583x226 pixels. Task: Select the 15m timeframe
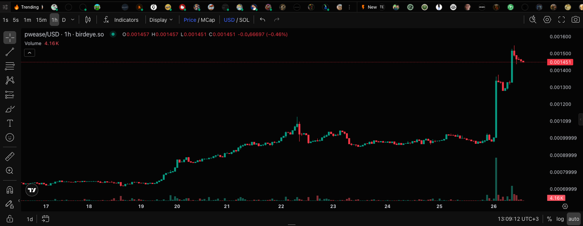click(41, 20)
